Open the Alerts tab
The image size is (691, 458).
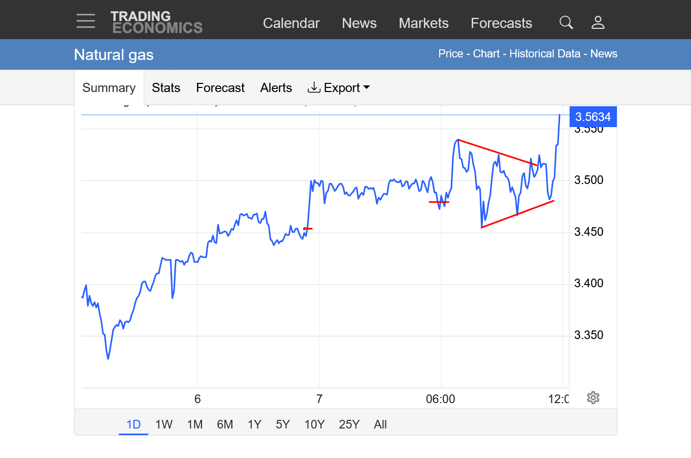(276, 88)
